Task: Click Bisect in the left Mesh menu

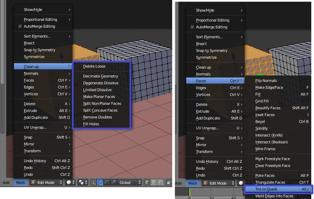Action: point(43,43)
